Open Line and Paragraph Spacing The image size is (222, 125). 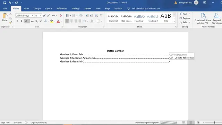[85, 21]
